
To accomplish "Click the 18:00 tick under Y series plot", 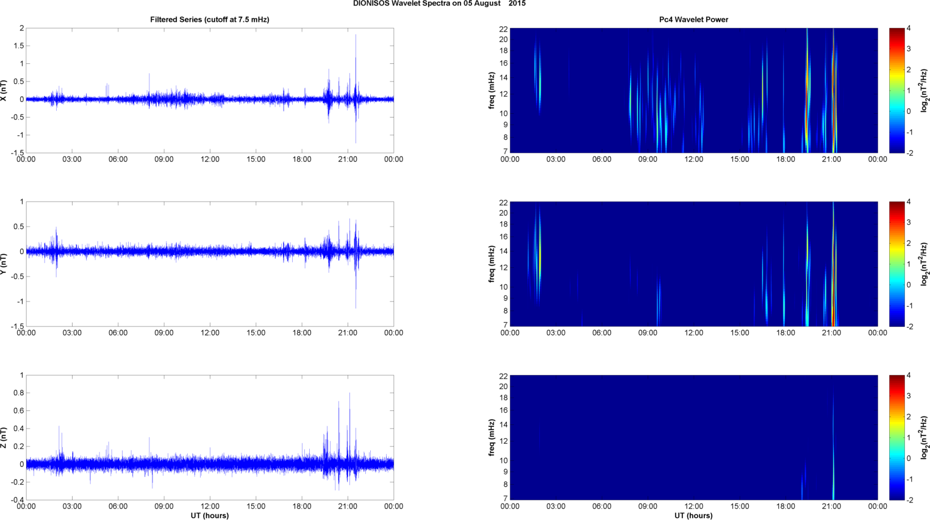I will (x=302, y=333).
